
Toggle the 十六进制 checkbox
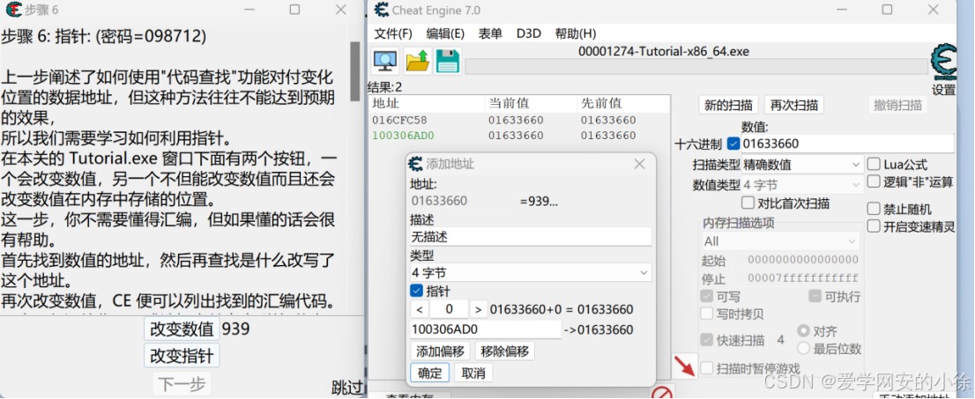coord(733,144)
